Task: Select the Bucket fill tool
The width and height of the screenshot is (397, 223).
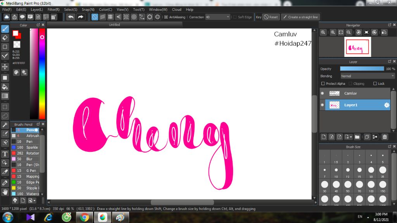Action: point(5,87)
